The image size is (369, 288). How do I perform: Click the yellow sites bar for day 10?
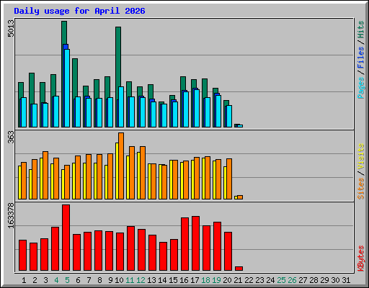coord(117,171)
